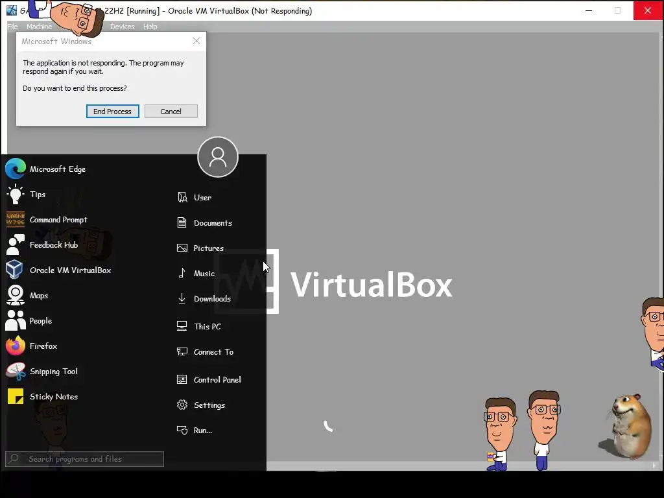Open Downloads arrow icon
664x498 pixels.
tap(182, 298)
